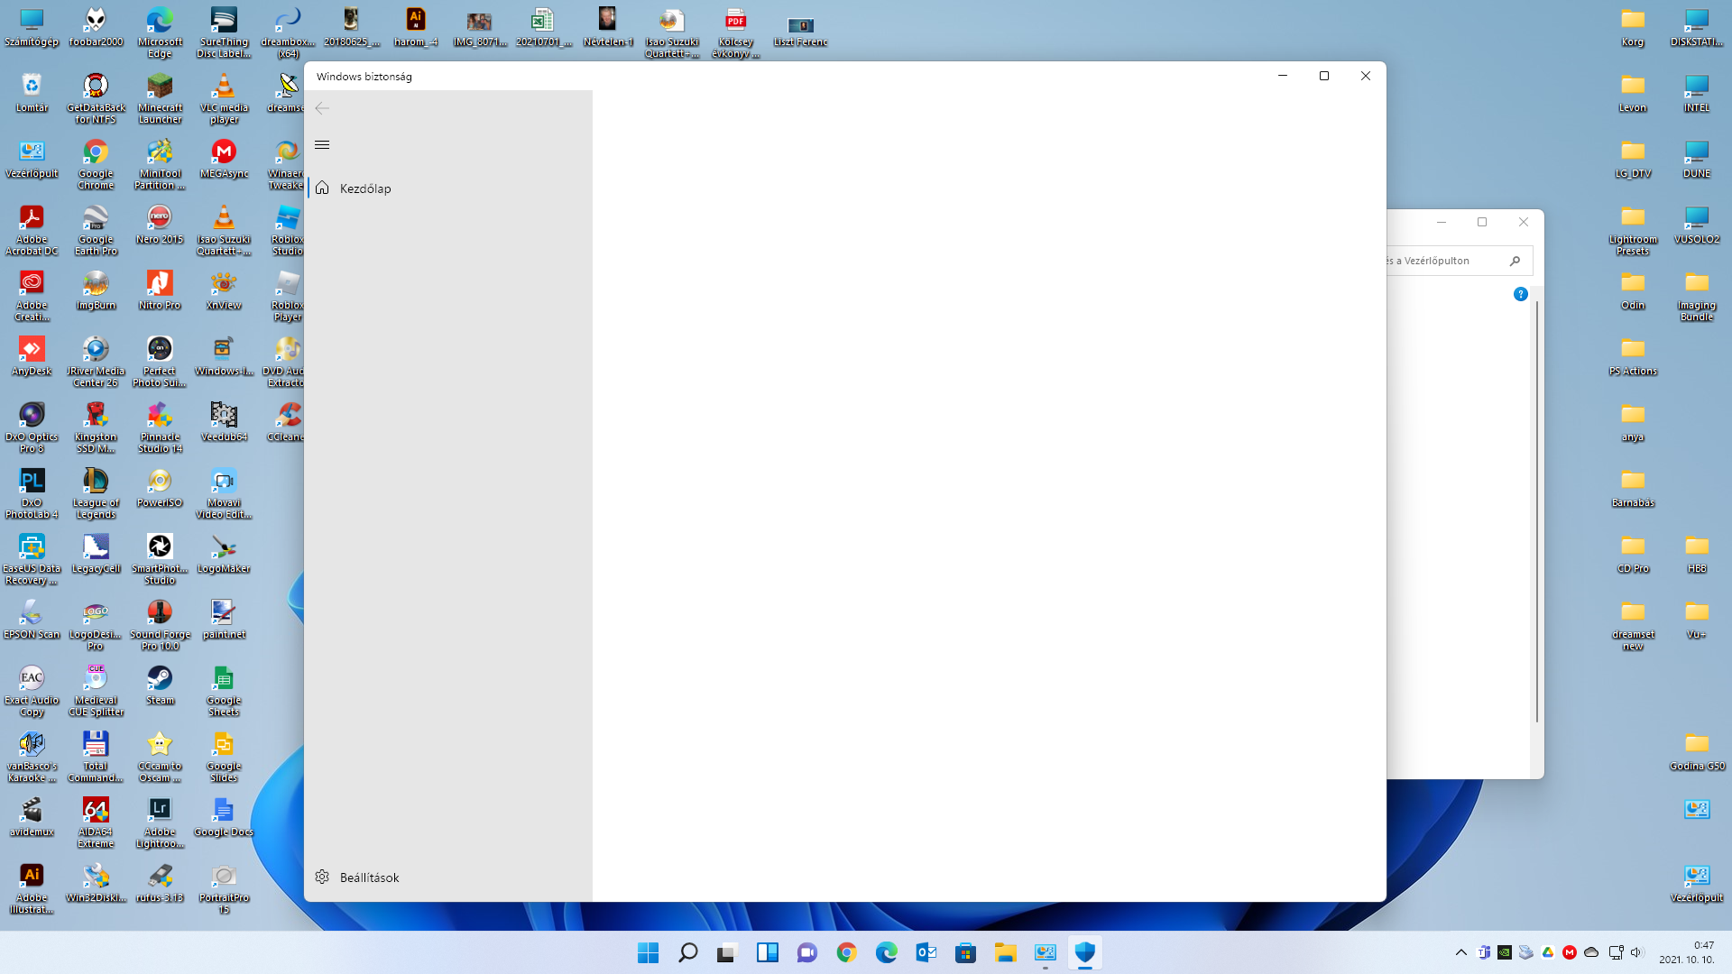Select the MEGAsync desktop icon
Screen dimensions: 1732x974
click(x=224, y=160)
